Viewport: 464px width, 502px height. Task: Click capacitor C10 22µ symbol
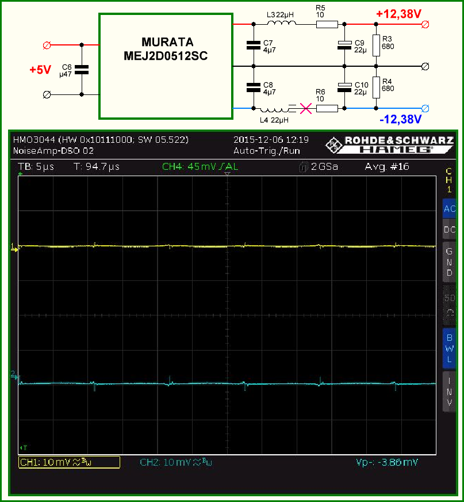pos(344,88)
